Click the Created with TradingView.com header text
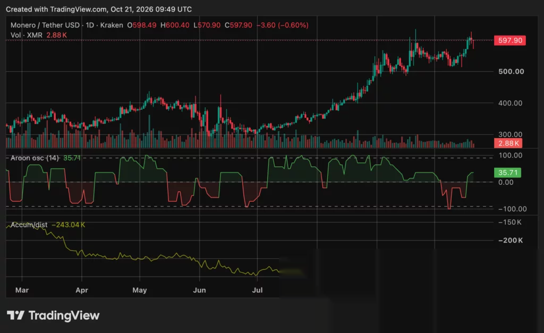This screenshot has height=333, width=544. [x=99, y=10]
